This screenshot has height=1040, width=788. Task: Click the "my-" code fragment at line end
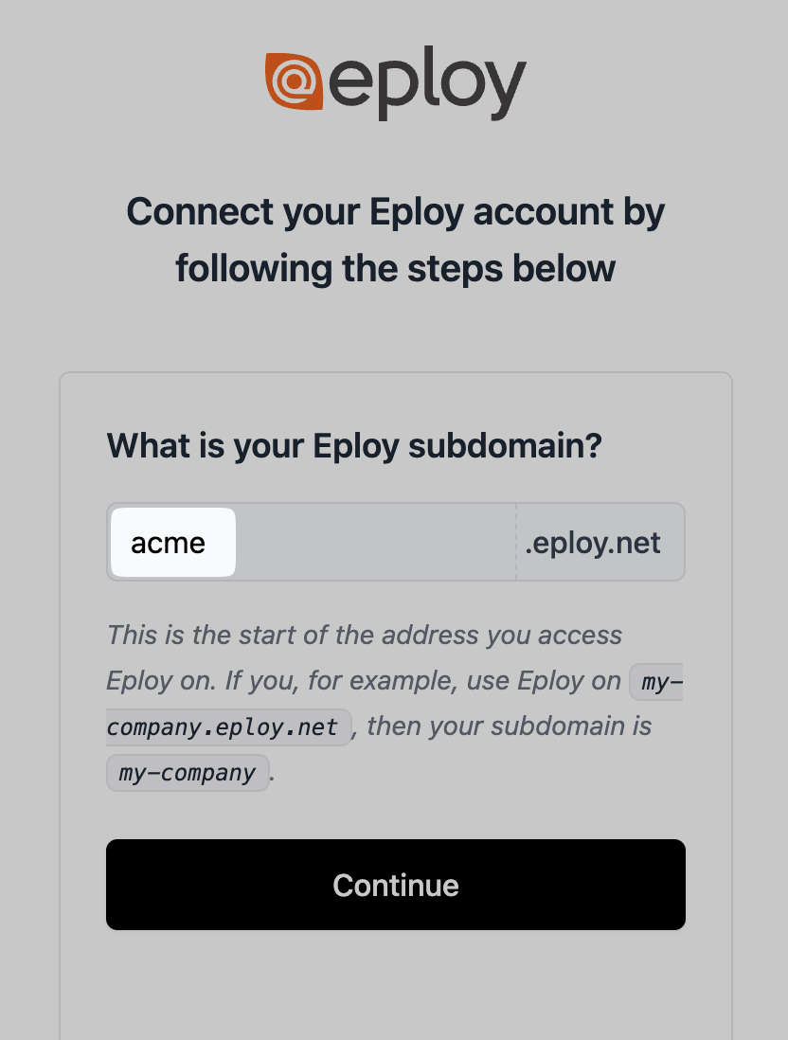tap(656, 681)
